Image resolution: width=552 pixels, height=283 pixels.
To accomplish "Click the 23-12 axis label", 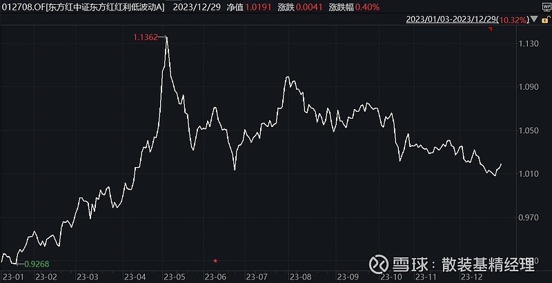I will (472, 277).
